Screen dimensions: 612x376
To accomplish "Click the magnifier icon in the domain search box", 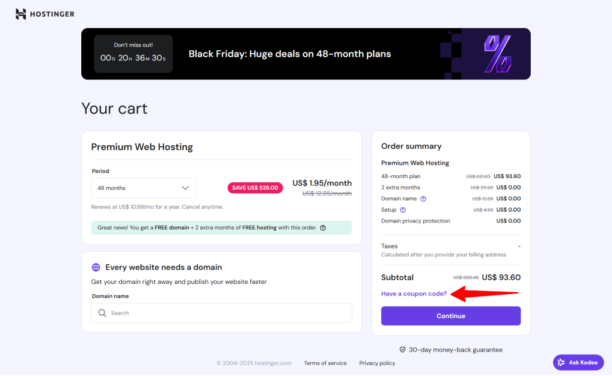I will (x=102, y=313).
